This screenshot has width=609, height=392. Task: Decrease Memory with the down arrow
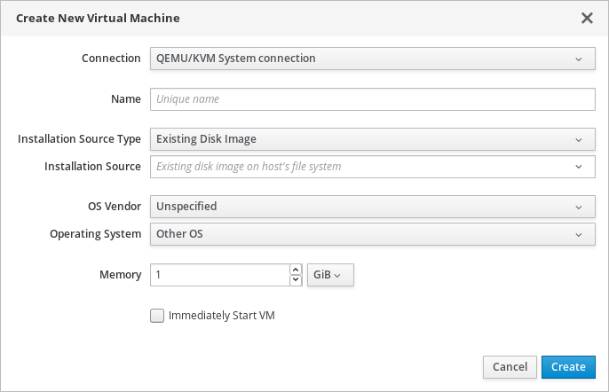click(297, 280)
